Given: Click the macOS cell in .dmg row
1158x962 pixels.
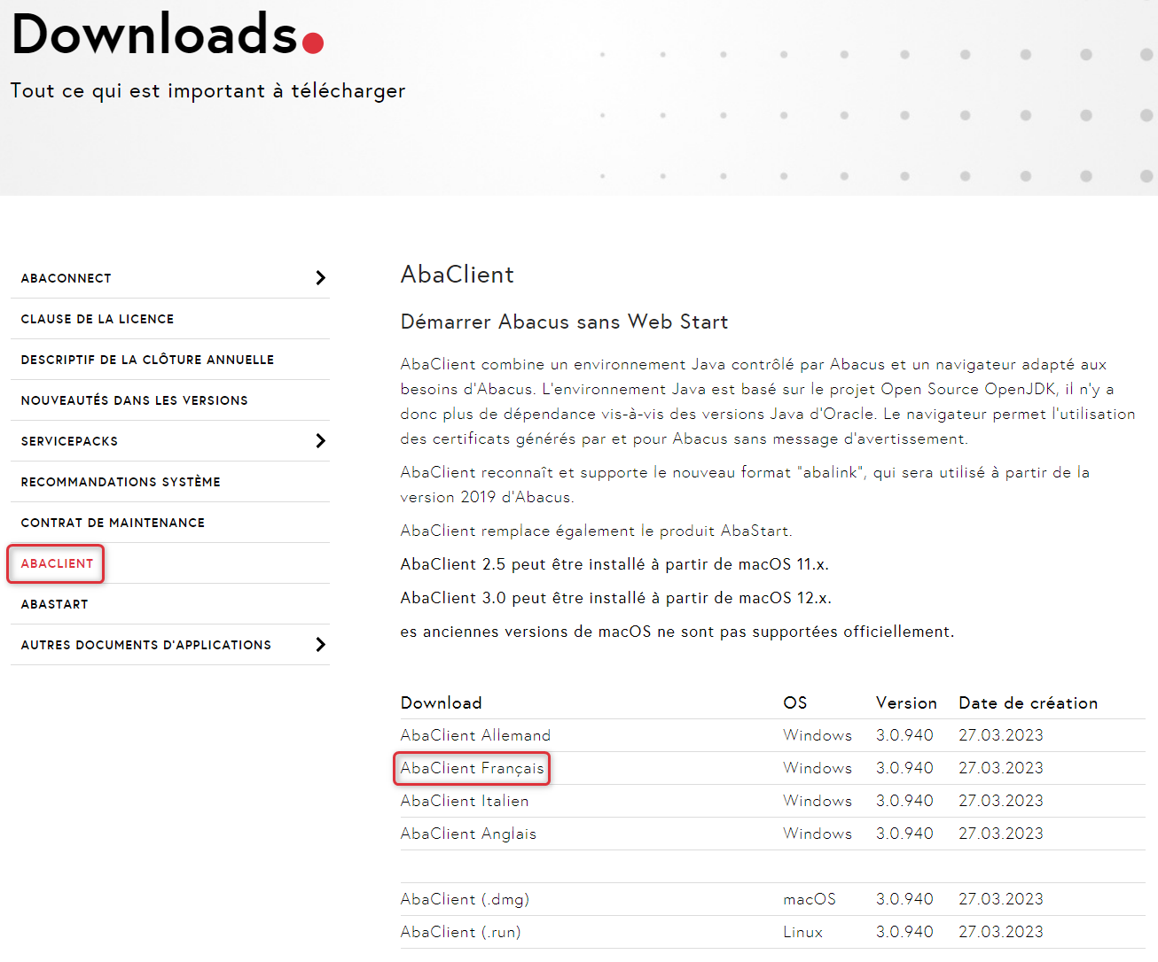Looking at the screenshot, I should coord(810,899).
